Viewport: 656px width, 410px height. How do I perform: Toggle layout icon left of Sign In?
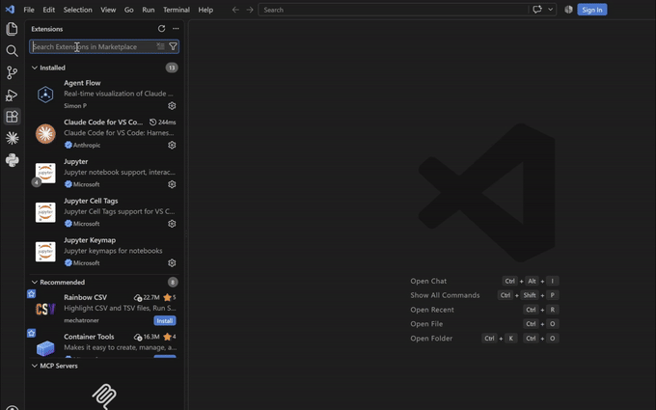(568, 10)
